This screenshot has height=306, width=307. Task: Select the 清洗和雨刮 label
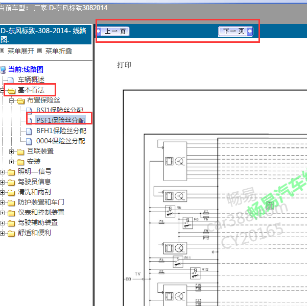(x=34, y=192)
